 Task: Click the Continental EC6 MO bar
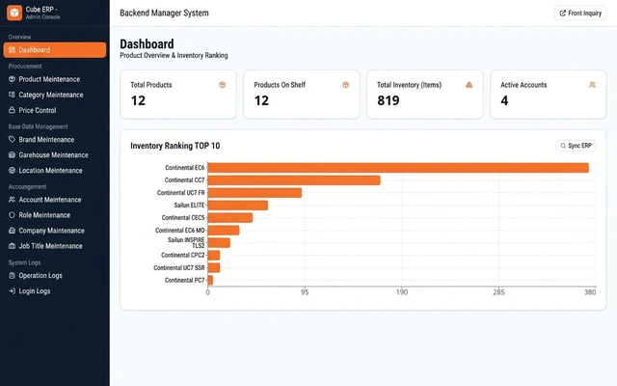click(224, 231)
